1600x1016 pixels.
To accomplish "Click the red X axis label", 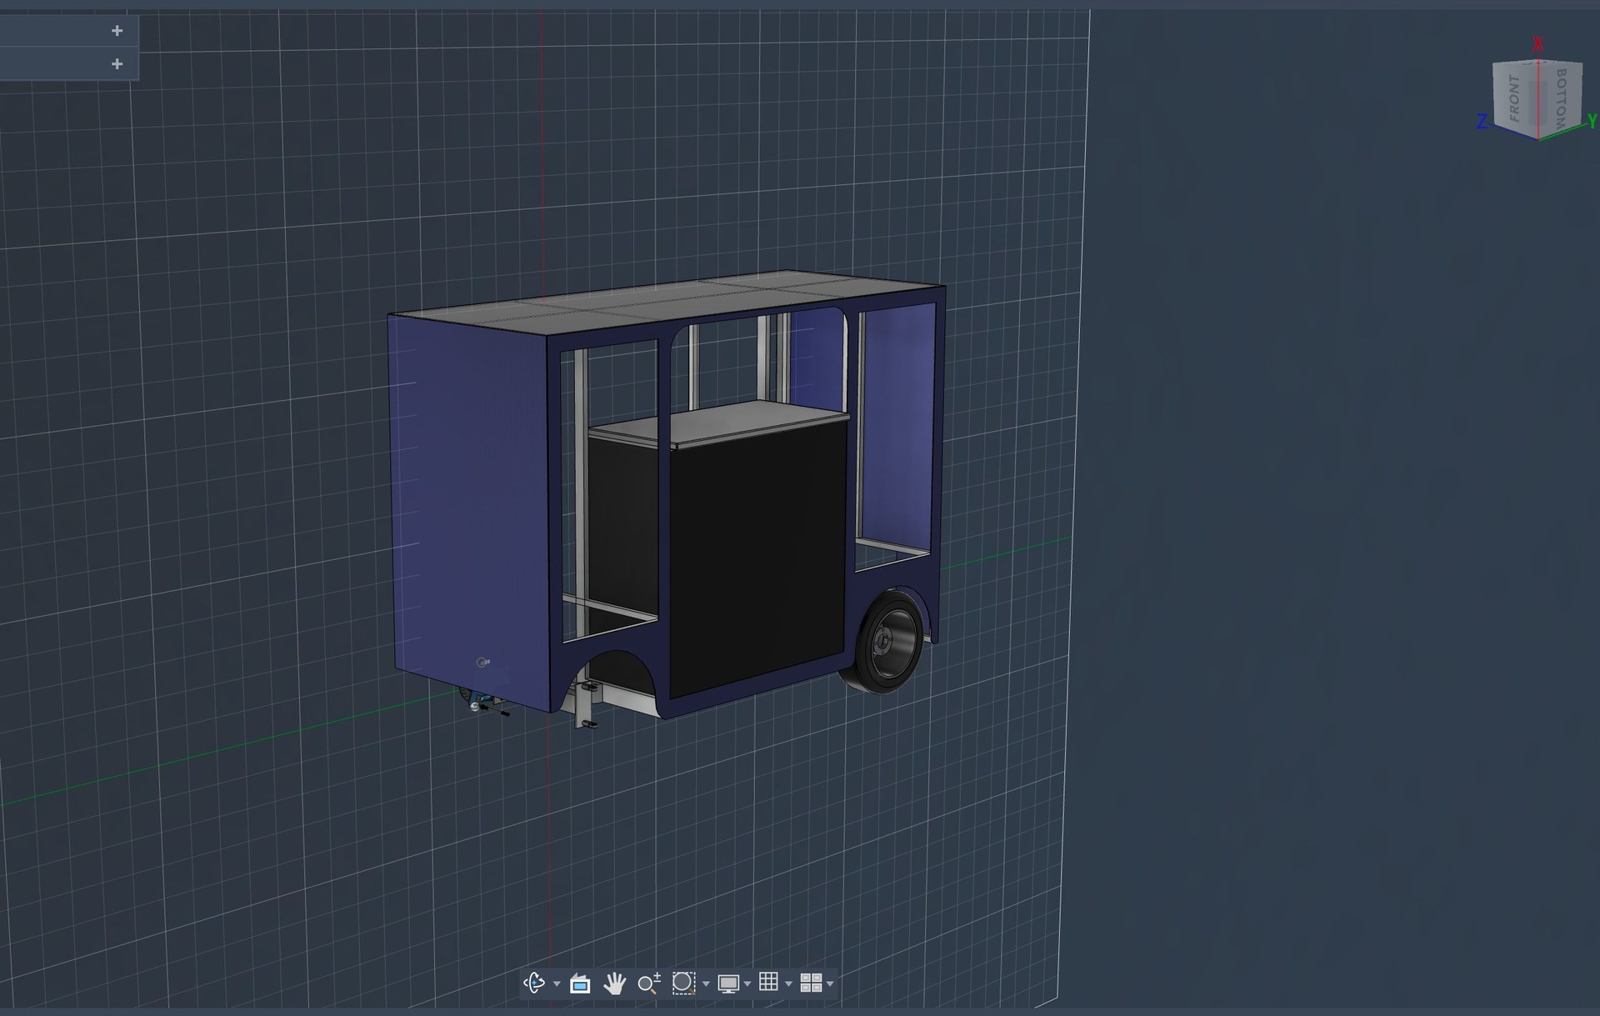I will (x=1538, y=44).
